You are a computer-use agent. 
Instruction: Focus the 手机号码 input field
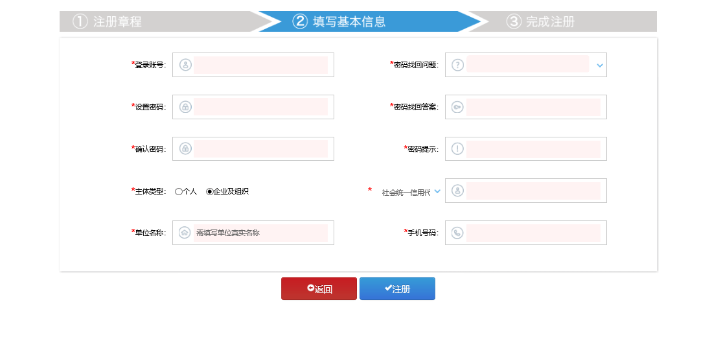[x=533, y=233]
